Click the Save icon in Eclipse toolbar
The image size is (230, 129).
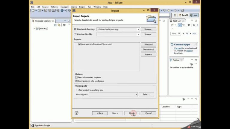coord(46,10)
